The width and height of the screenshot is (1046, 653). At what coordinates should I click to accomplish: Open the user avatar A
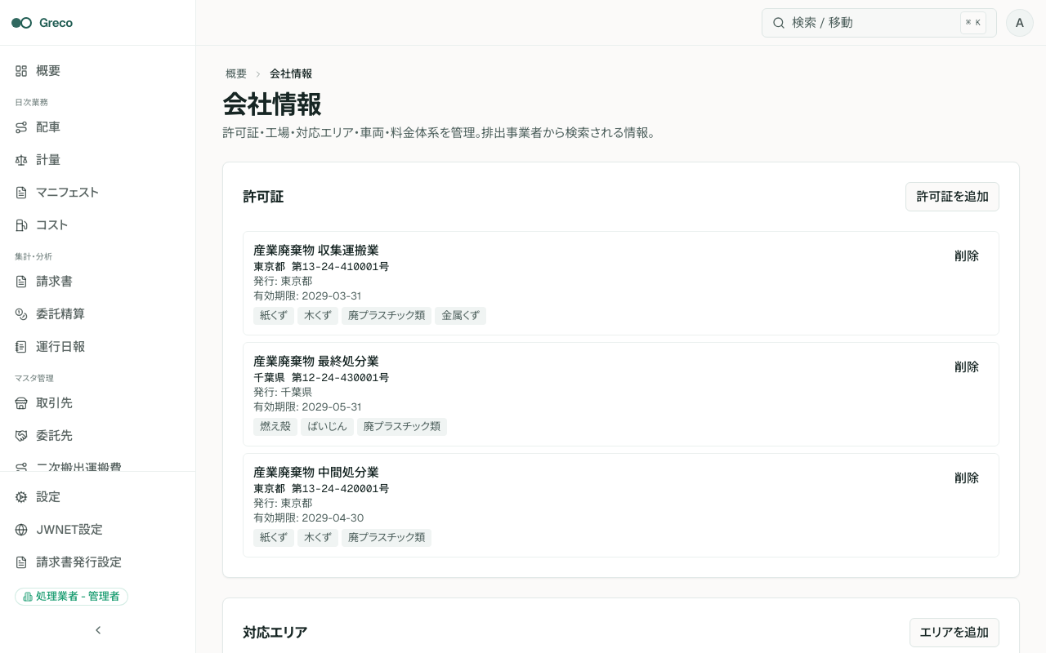point(1020,23)
